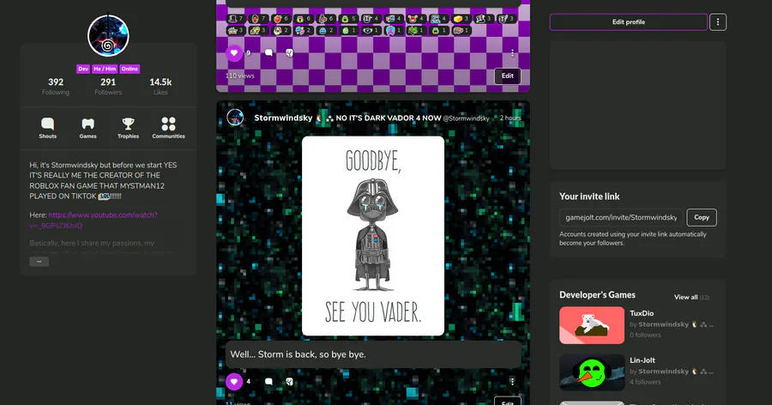Like the Goodbye Vader post with the heart
Viewport: 772px width, 405px height.
click(x=234, y=381)
